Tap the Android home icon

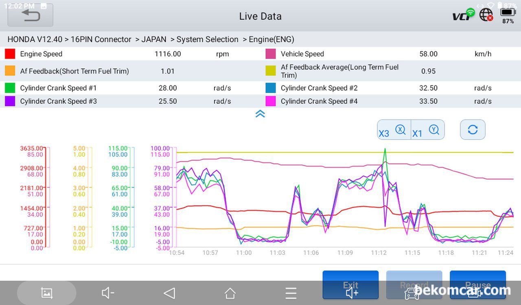[230, 293]
